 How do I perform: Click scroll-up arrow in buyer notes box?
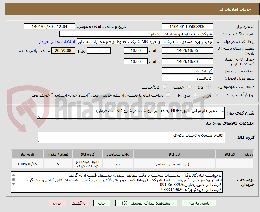tap(14, 175)
